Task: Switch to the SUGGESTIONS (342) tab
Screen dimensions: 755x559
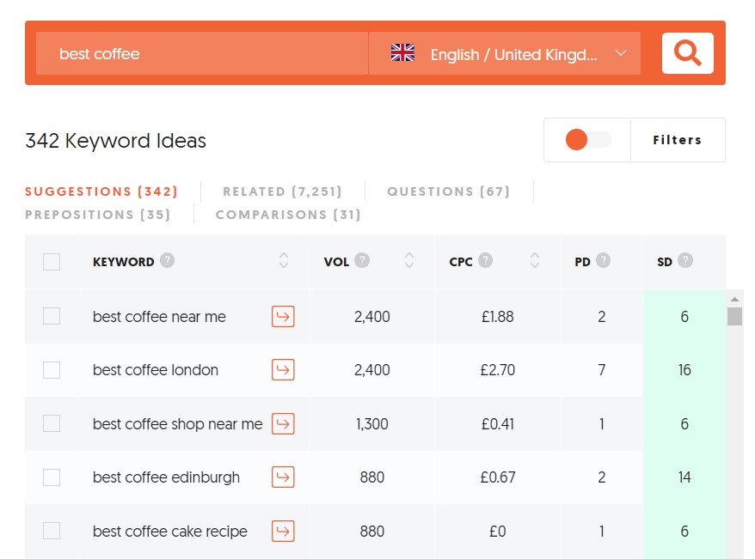Action: (101, 191)
